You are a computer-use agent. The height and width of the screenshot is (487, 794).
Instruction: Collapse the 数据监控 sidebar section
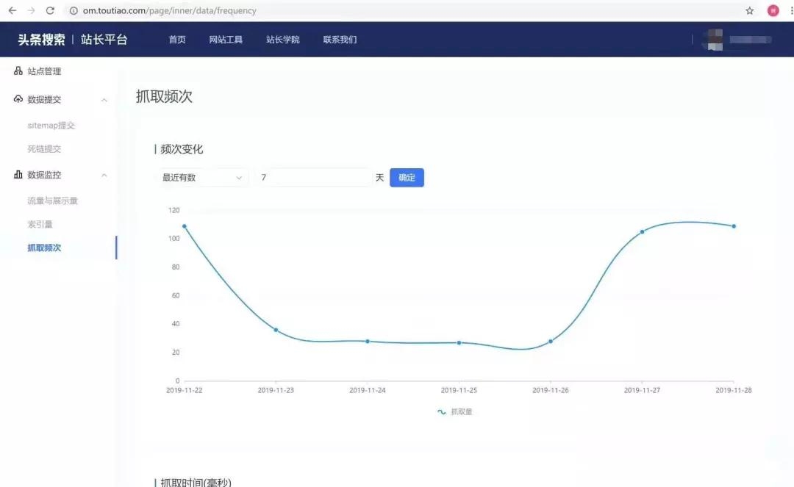(104, 174)
